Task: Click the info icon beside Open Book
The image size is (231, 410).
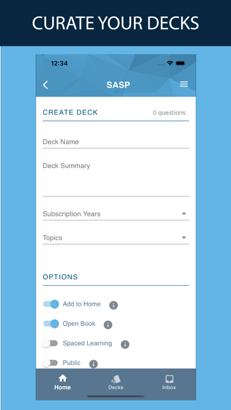Action: coord(108,325)
